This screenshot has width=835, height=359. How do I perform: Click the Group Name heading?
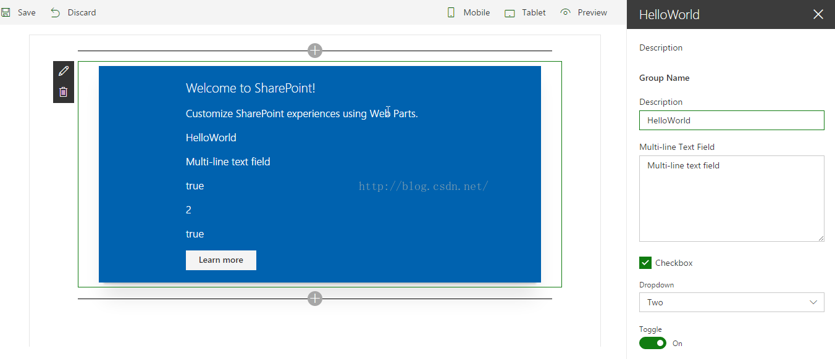tap(665, 78)
